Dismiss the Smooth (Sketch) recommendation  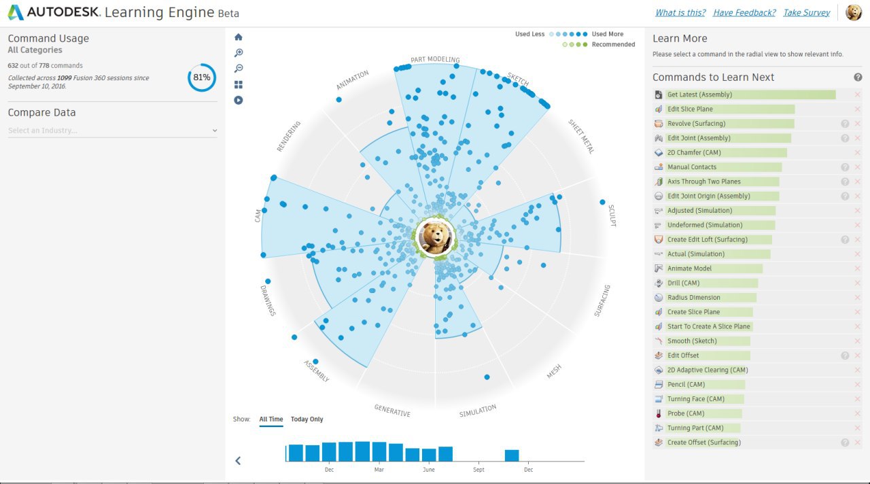[857, 341]
